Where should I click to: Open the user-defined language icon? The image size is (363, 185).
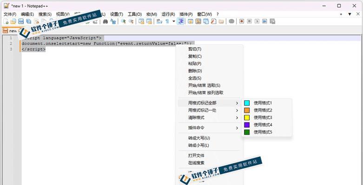tap(191, 21)
